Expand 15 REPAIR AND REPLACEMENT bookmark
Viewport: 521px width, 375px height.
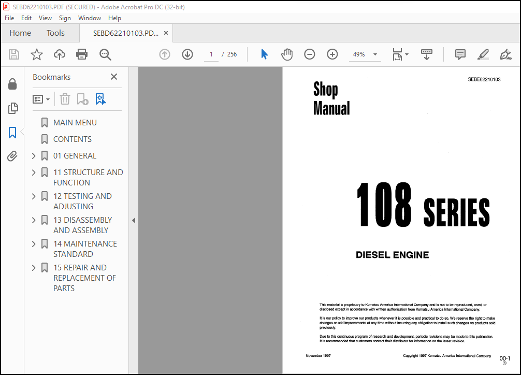34,268
